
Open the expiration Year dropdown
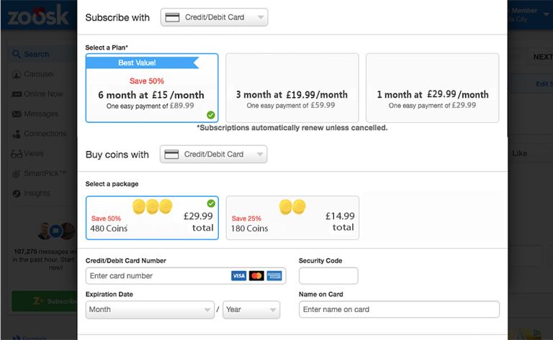click(251, 310)
